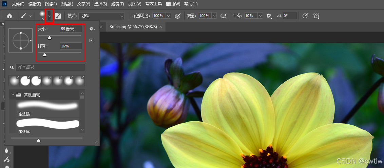Switch to the Brush.jpg document tab

[x=133, y=27]
